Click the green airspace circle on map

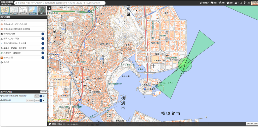click(x=185, y=65)
